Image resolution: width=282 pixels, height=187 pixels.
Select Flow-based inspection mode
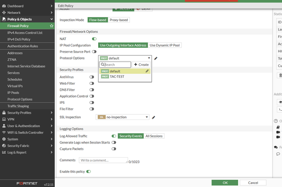click(98, 20)
